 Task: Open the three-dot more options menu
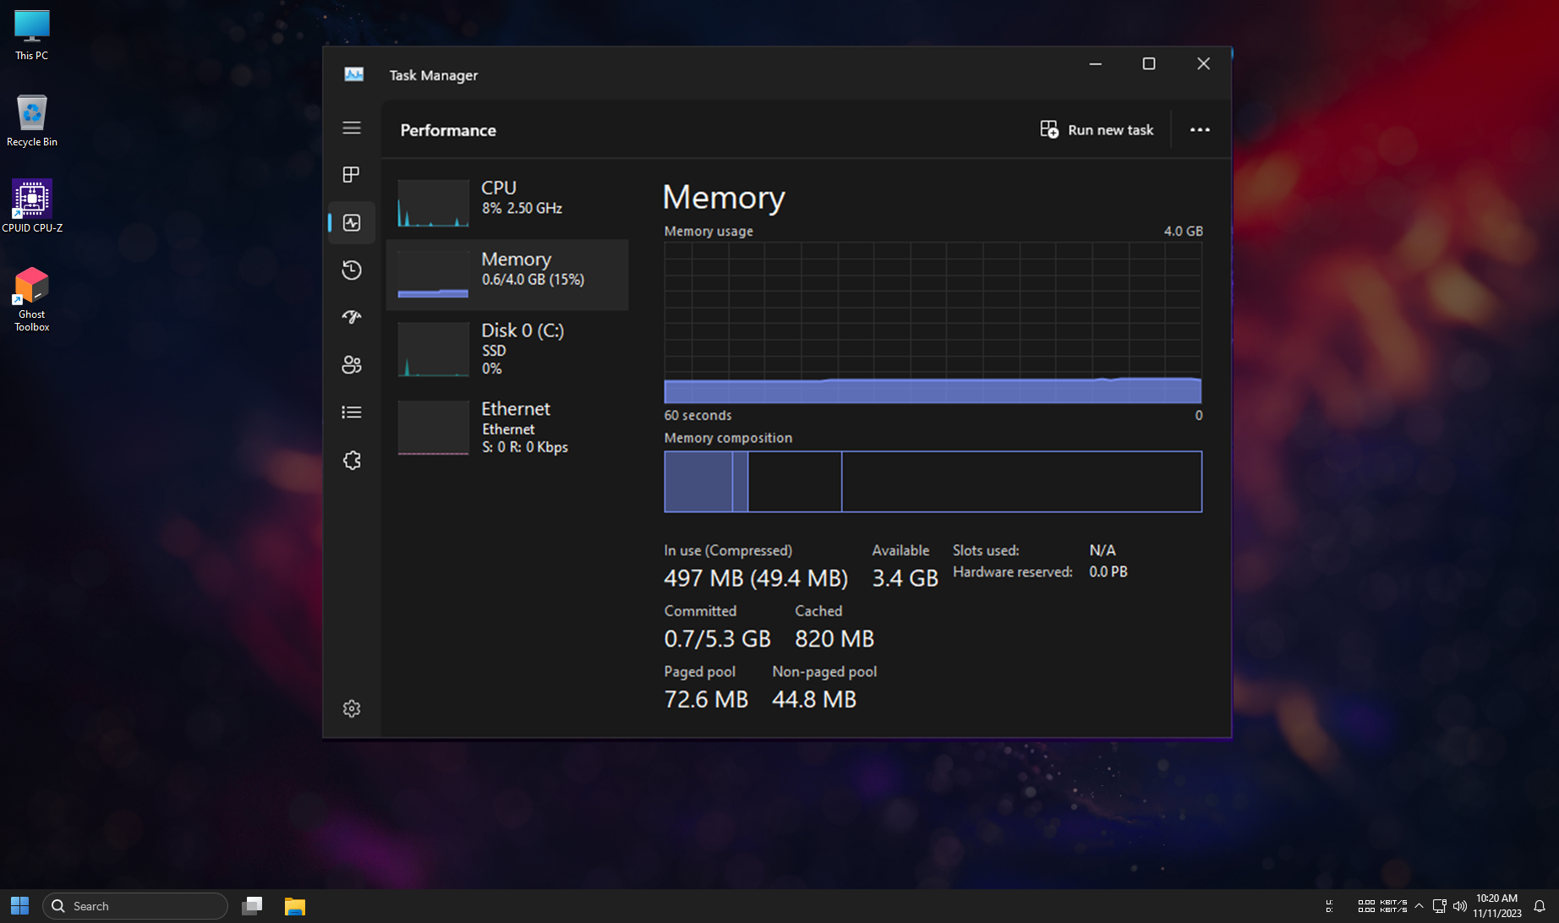[1199, 130]
